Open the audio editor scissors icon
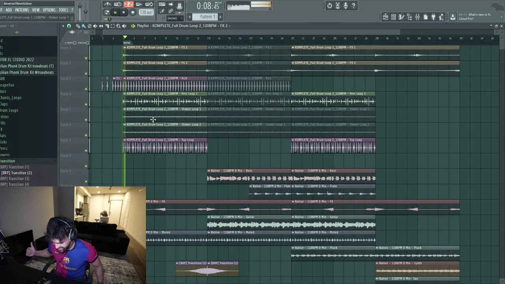 [338, 6]
